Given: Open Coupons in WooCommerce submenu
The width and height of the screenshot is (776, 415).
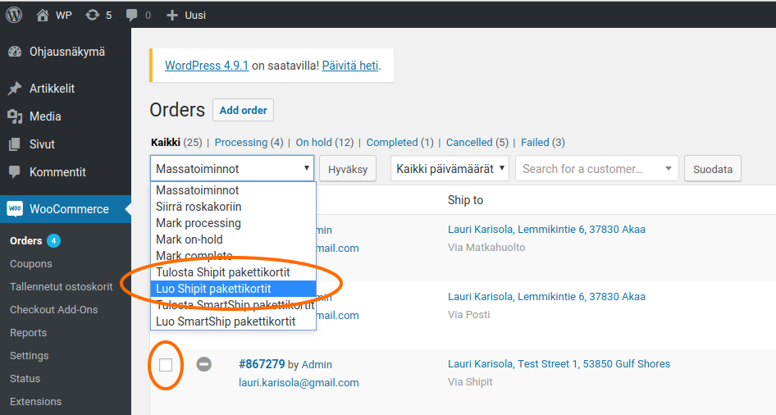Looking at the screenshot, I should 30,264.
